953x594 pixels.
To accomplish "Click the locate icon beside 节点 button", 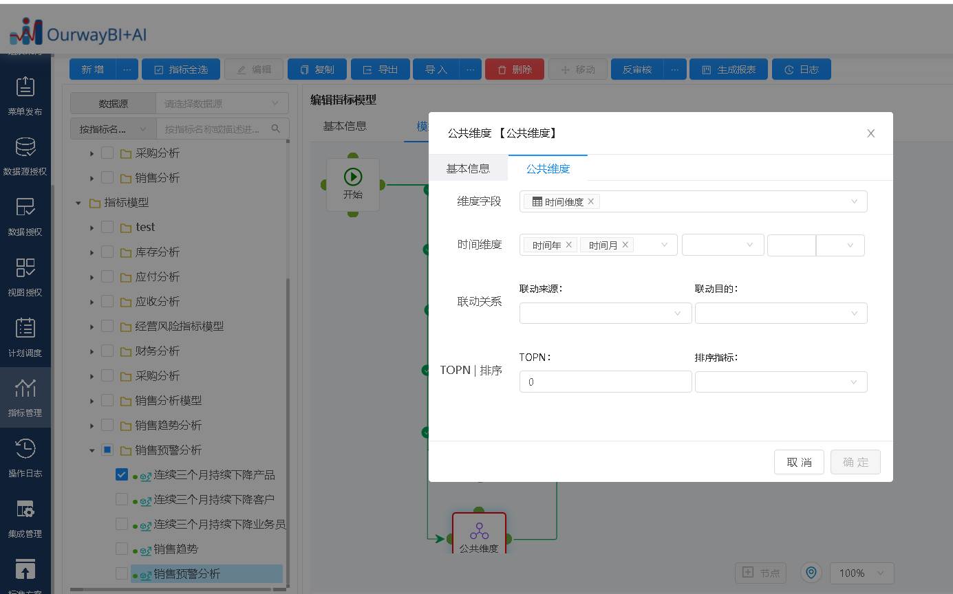I will [x=812, y=573].
